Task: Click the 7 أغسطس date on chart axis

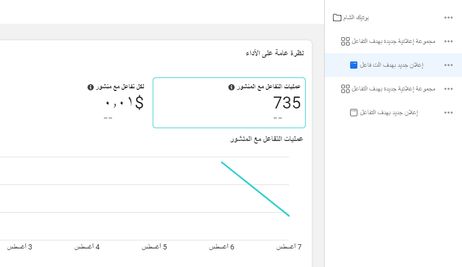Action: pyautogui.click(x=289, y=247)
